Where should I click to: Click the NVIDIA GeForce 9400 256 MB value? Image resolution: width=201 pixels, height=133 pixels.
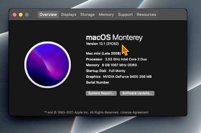click(x=127, y=77)
